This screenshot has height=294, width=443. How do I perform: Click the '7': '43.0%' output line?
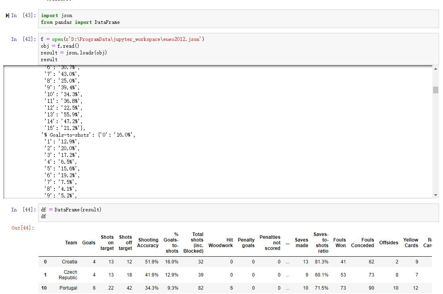62,74
